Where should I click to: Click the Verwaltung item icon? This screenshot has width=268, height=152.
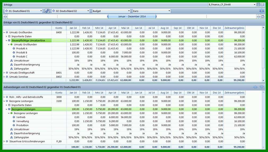[x=14, y=121]
